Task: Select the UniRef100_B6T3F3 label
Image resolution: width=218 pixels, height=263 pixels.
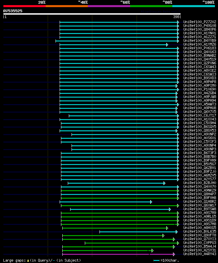Action: click(x=200, y=153)
